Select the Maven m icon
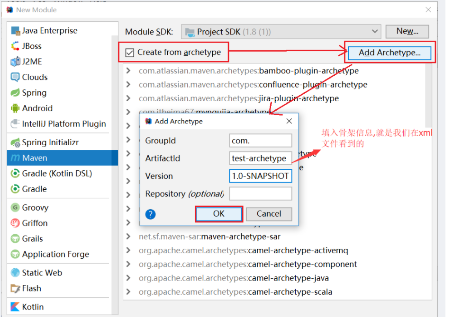Screen dimensions: 453x317 tap(15, 158)
